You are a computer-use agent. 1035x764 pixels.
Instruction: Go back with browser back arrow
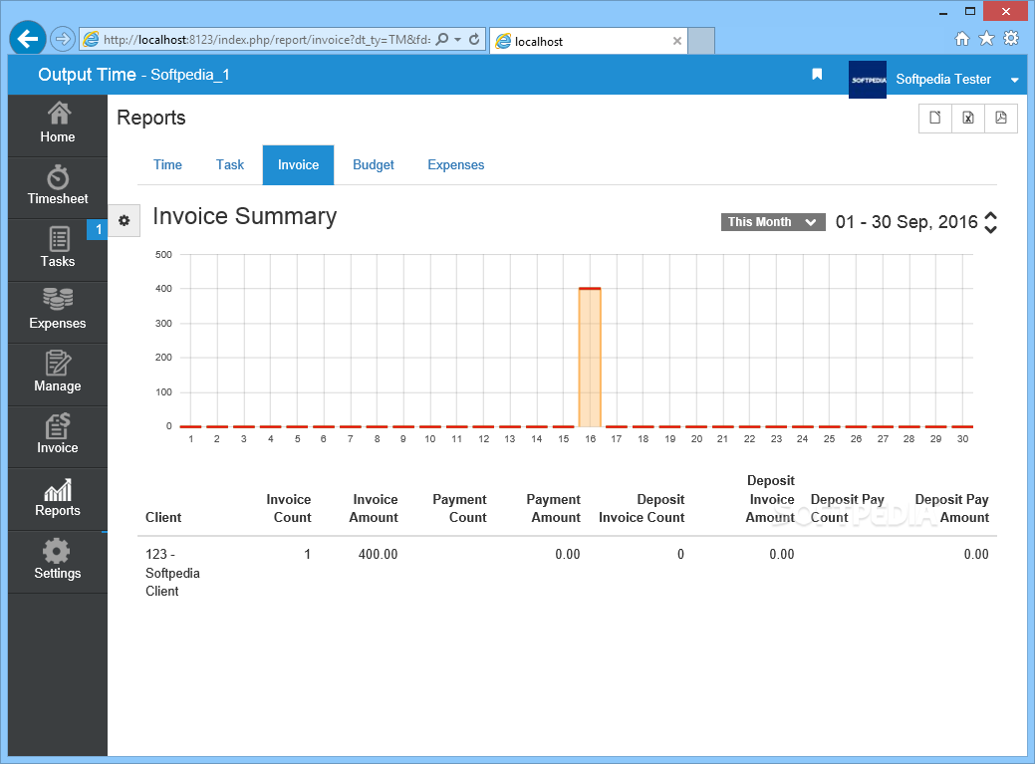pyautogui.click(x=28, y=39)
